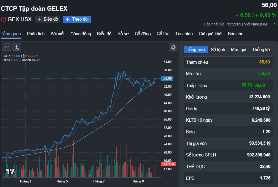The image size is (278, 187).
Task: Open the fx indicators icon above the chart
Action: pos(17,47)
